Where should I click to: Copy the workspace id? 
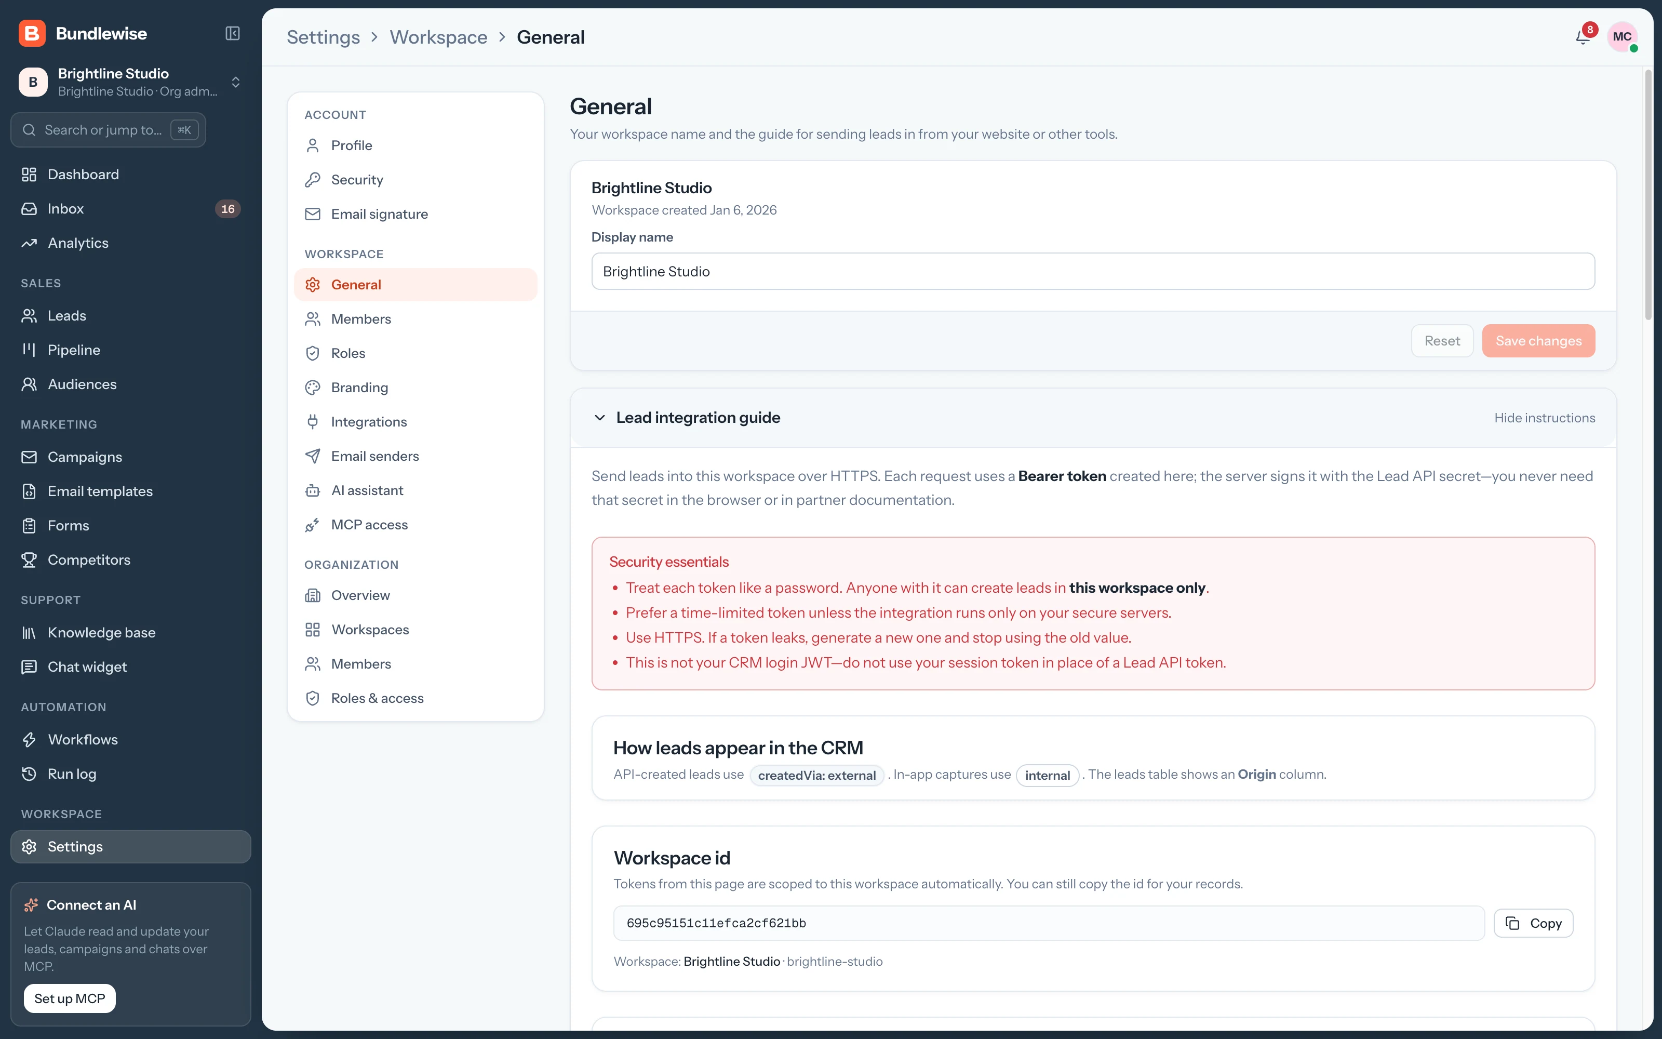1533,923
